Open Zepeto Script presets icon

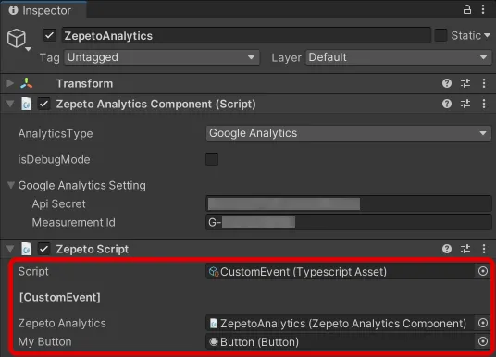click(x=465, y=249)
